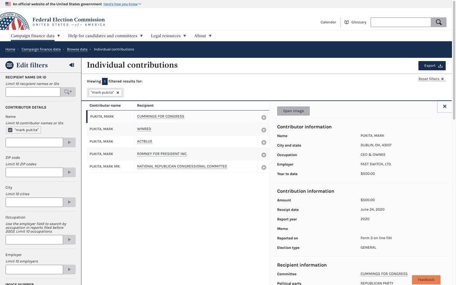Click the Calendar link
Viewport: 456px width, 285px height.
(x=328, y=22)
